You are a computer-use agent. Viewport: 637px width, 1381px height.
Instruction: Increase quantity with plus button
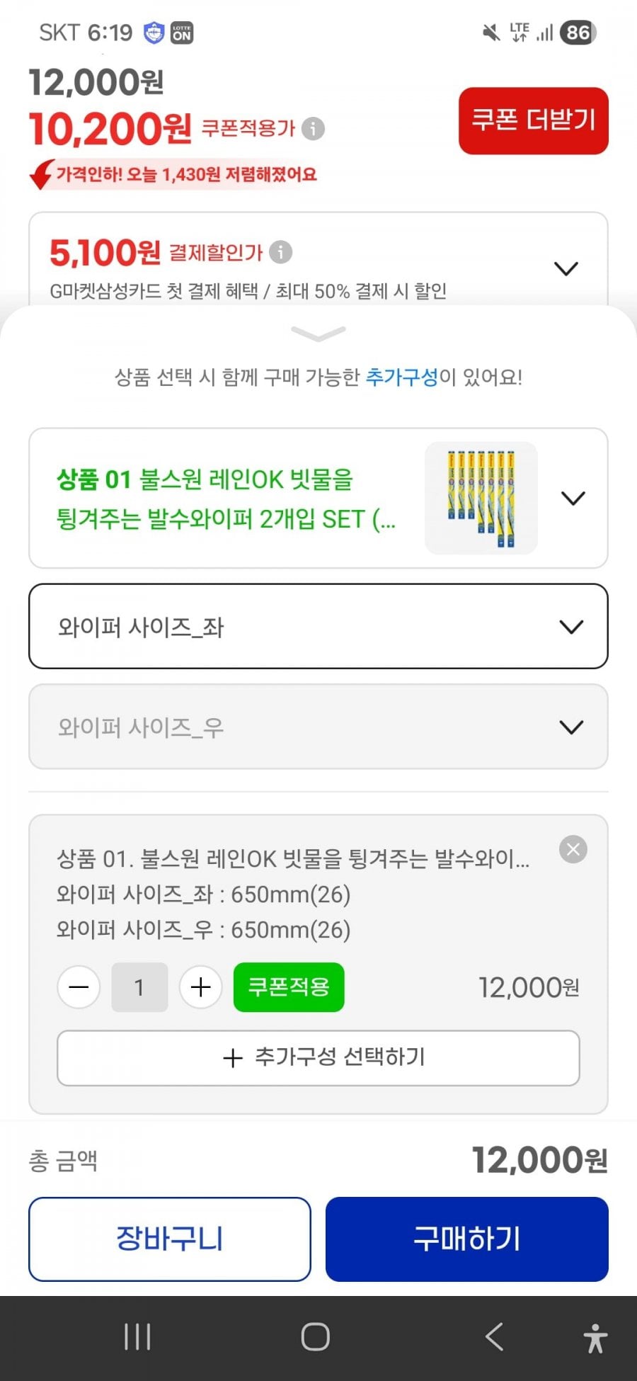(201, 987)
